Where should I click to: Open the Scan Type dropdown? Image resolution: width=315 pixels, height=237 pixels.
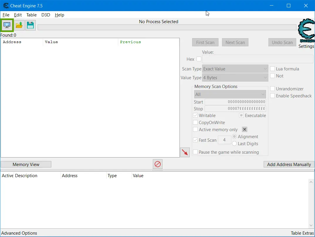coord(235,69)
